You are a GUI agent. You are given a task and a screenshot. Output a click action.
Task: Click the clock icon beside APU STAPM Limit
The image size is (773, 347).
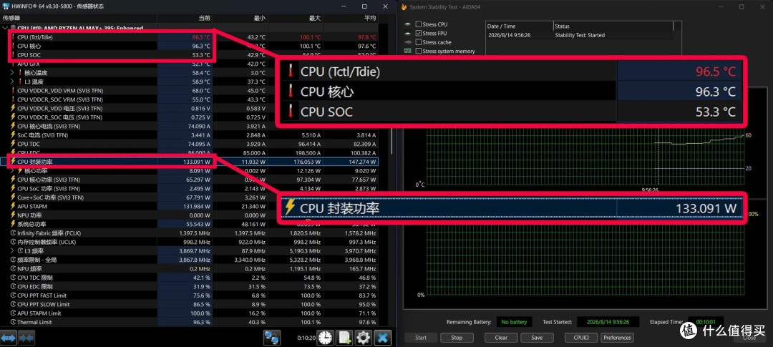[x=14, y=313]
